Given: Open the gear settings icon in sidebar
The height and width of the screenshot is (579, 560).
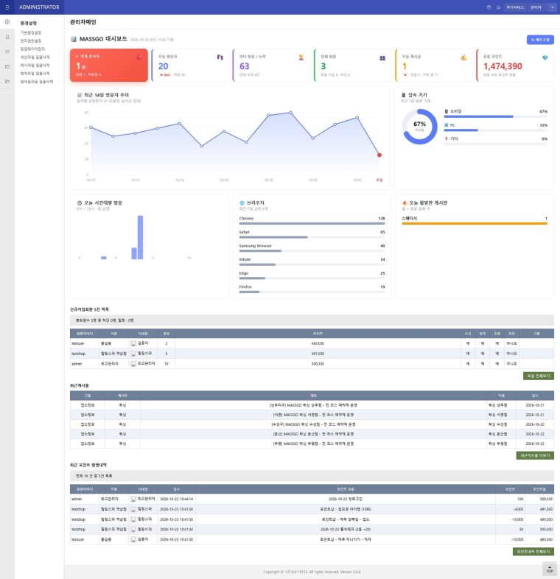Looking at the screenshot, I should (7, 22).
